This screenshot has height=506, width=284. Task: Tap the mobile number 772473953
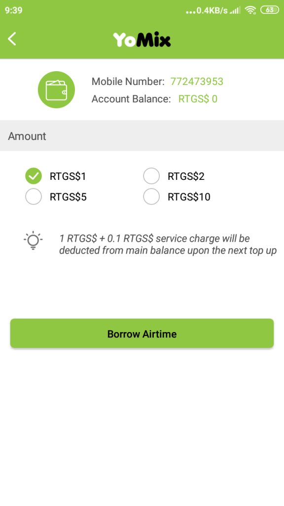197,82
